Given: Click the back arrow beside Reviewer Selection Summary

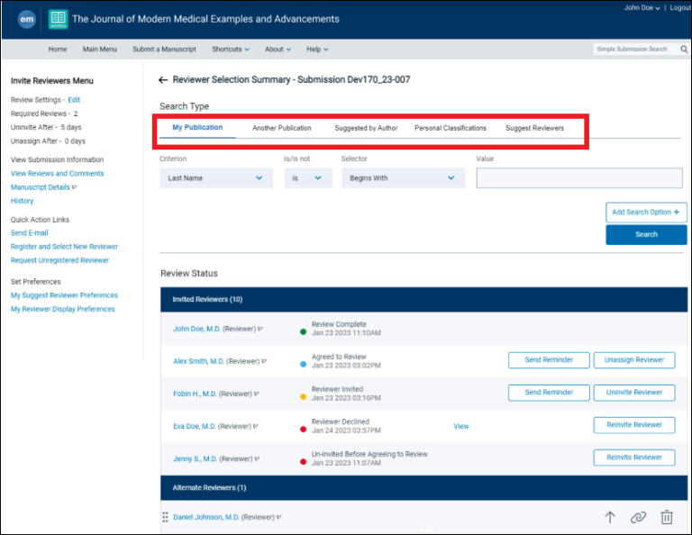Looking at the screenshot, I should point(163,80).
